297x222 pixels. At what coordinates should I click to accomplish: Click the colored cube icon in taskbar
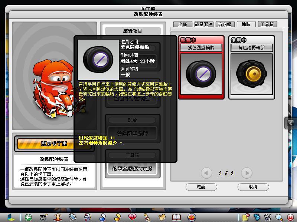pyautogui.click(x=11, y=217)
